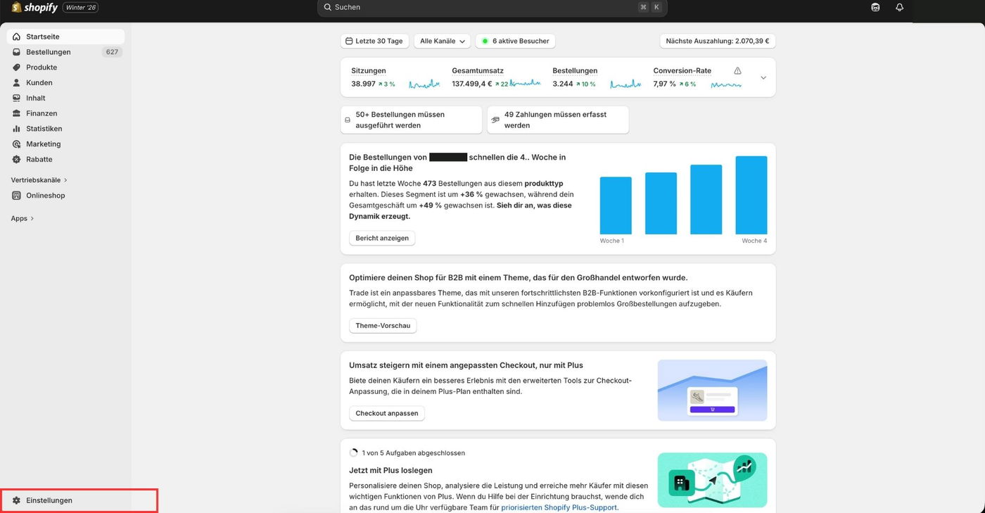Select the Produkte tag icon
The width and height of the screenshot is (985, 513).
point(17,68)
